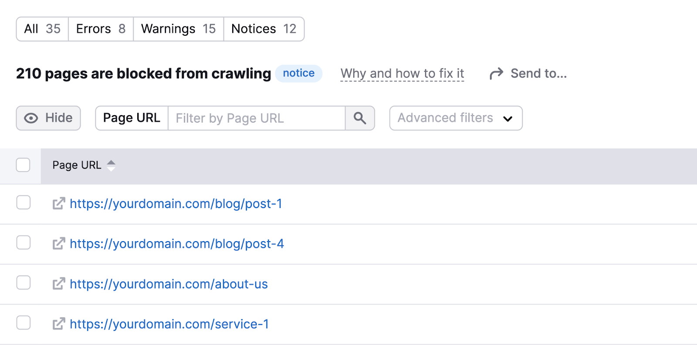Click the sort arrows next to Page URL
The image size is (697, 345).
coord(112,165)
